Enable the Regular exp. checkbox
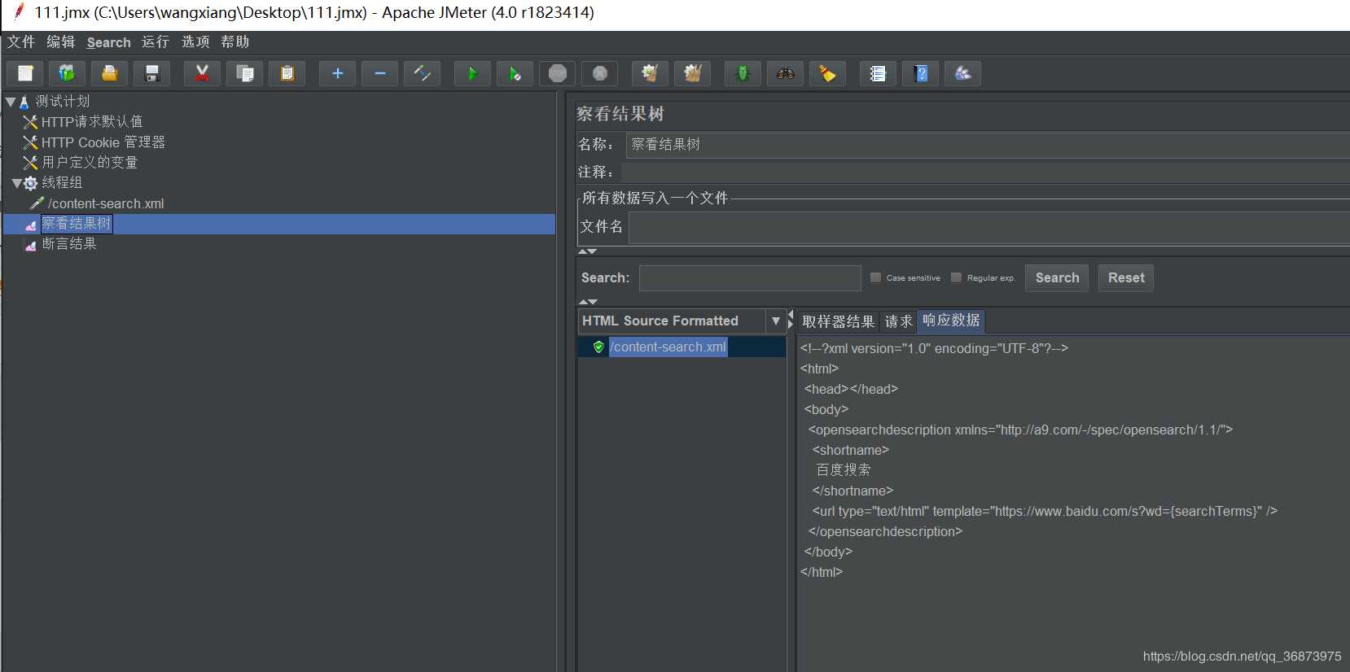 tap(956, 277)
